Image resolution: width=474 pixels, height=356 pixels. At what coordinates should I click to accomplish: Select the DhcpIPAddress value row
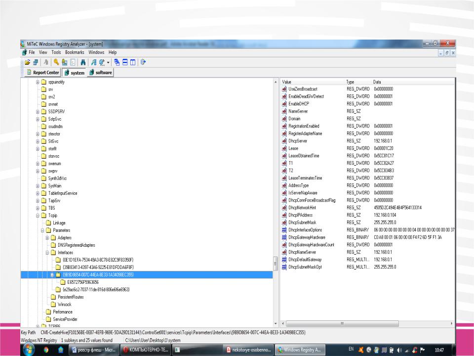click(x=367, y=215)
